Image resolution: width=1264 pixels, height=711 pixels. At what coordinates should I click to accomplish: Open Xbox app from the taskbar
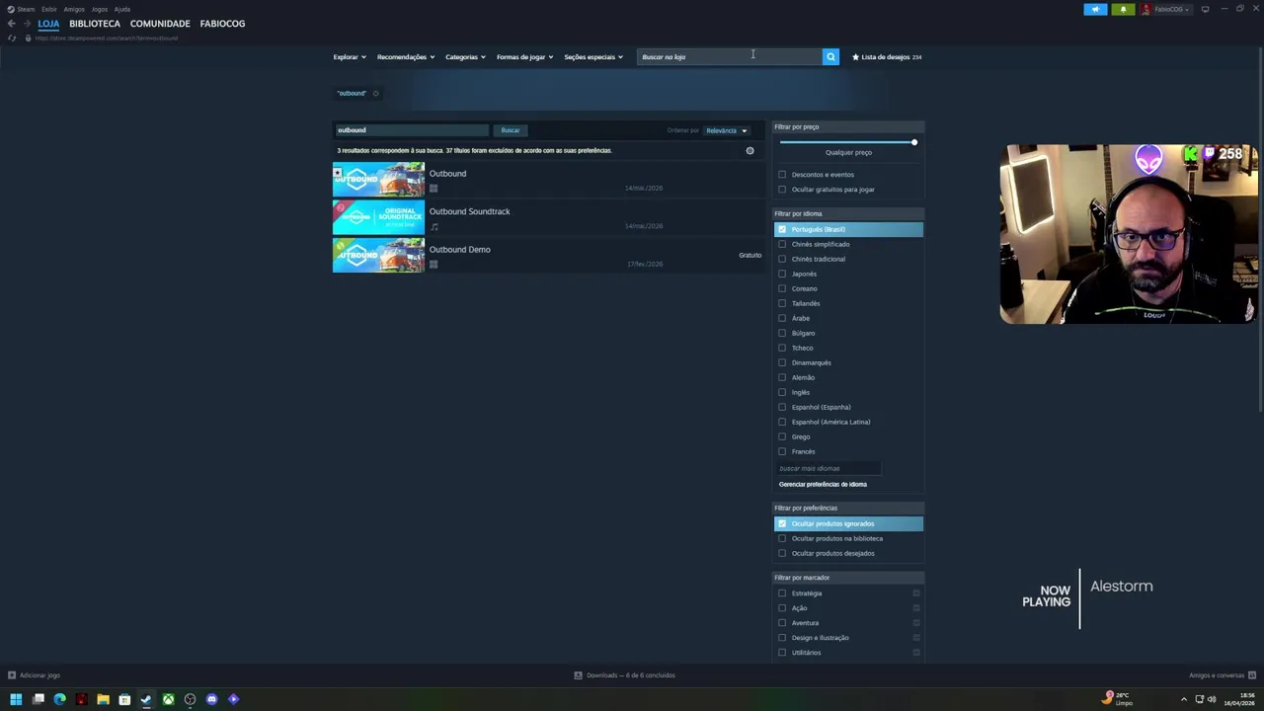[x=168, y=699]
